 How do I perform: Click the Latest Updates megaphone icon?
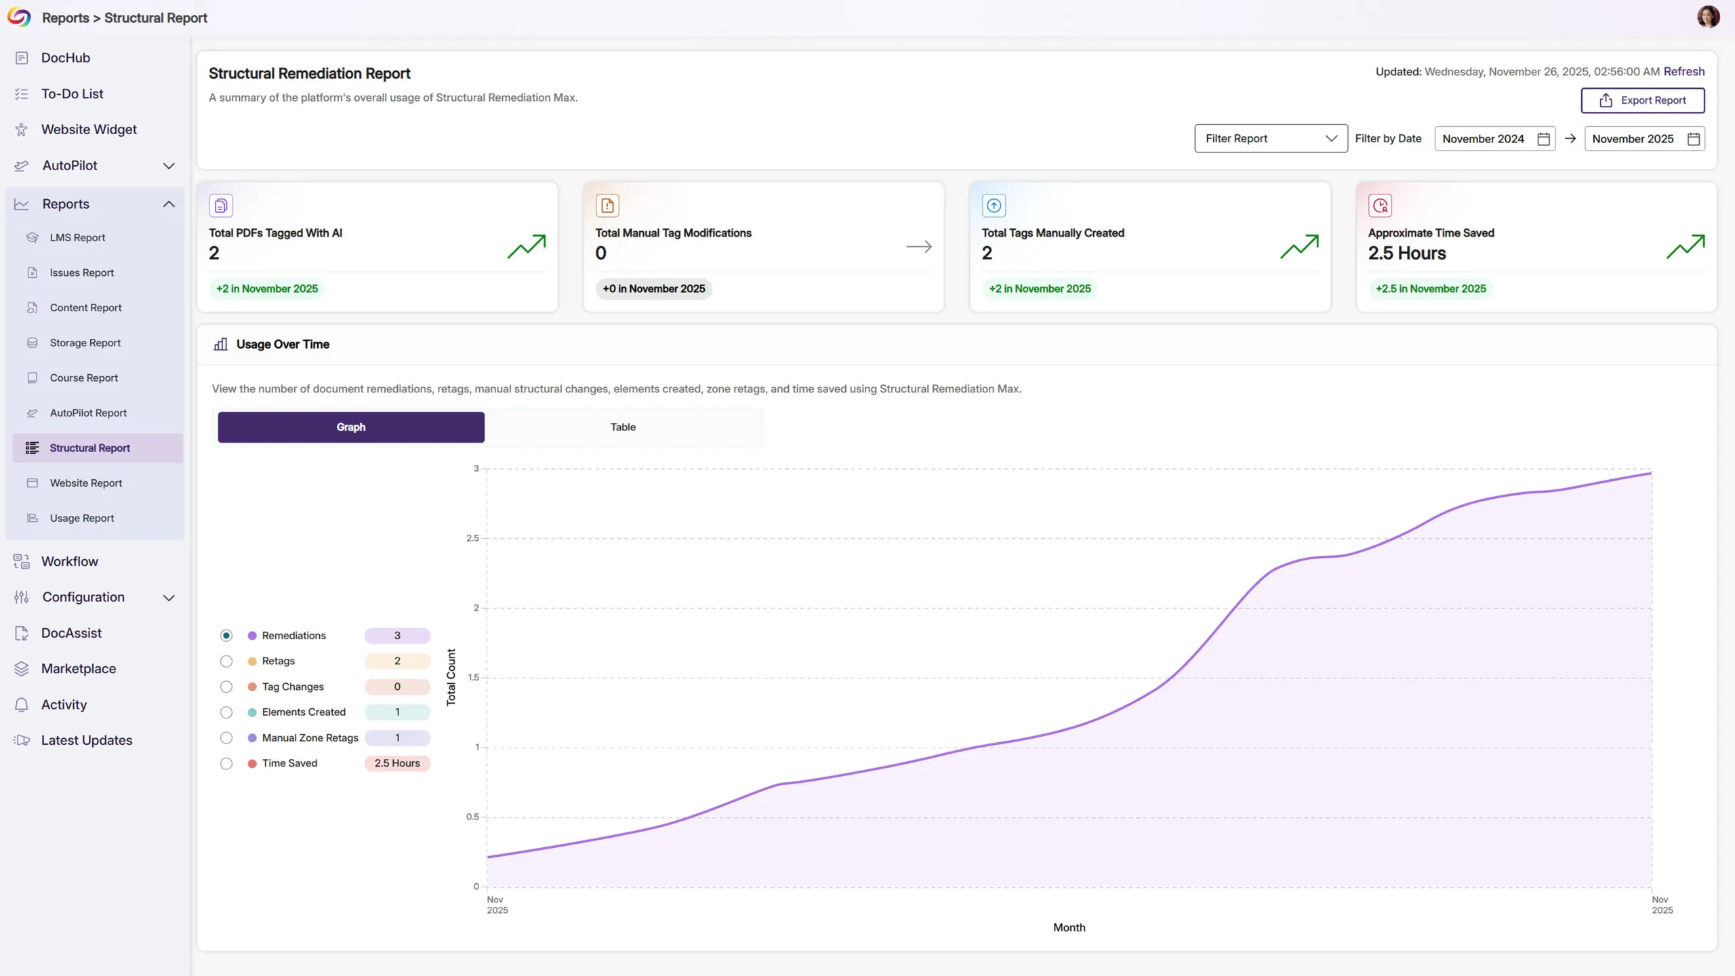click(22, 740)
